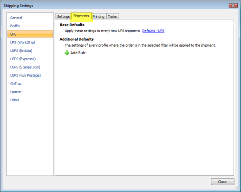
Task: Click the green plus Add Rule icon
Action: [x=67, y=53]
